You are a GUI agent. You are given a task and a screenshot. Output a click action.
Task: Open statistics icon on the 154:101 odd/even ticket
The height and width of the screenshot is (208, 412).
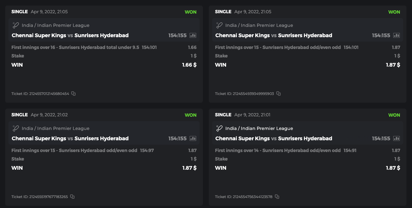point(397,35)
